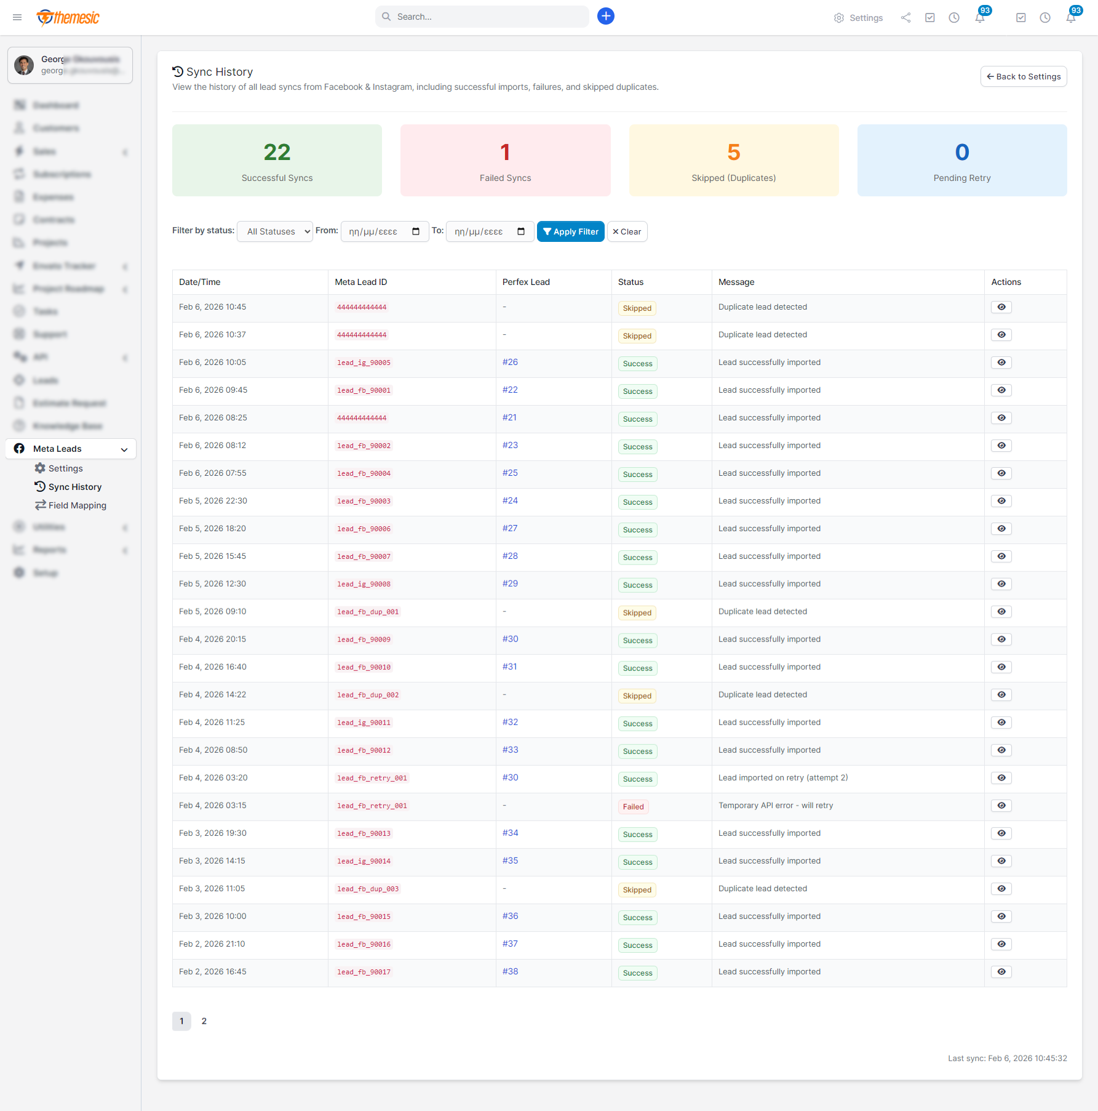Open the From date picker calendar

[x=417, y=231]
